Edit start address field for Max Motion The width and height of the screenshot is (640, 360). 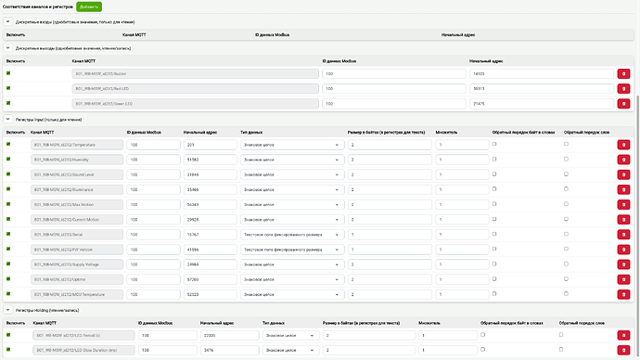point(210,204)
